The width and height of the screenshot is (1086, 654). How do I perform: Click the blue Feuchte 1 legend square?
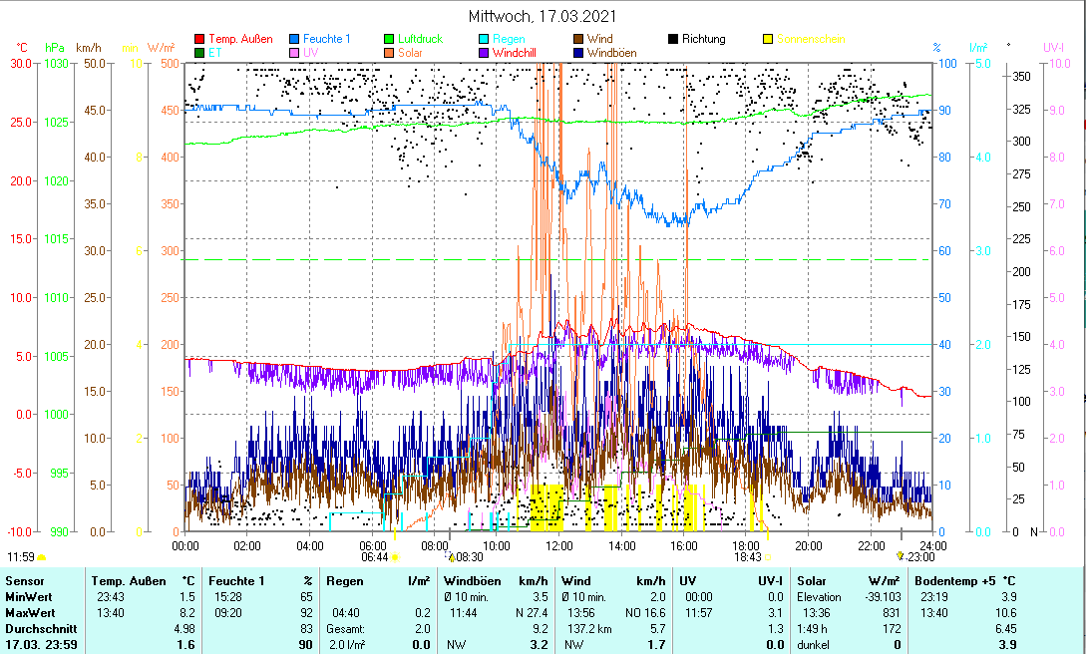coord(295,40)
